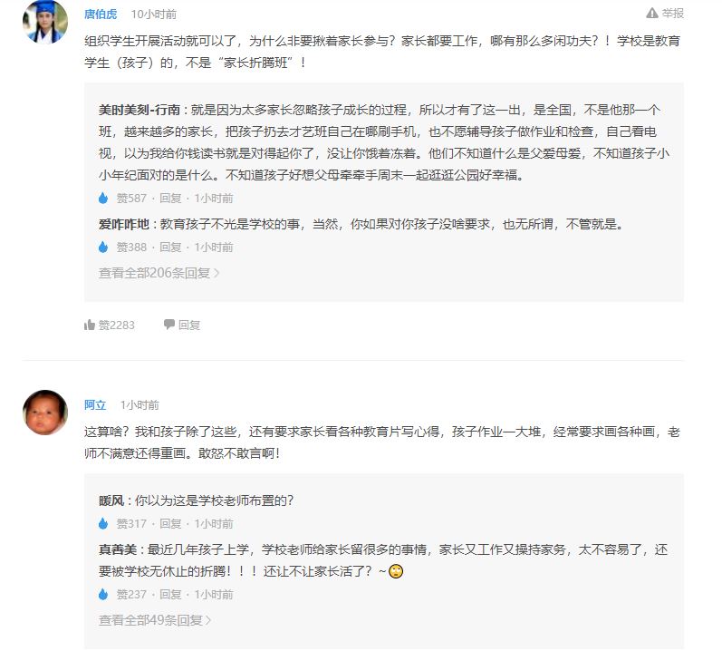The width and height of the screenshot is (722, 651).
Task: Click the 真善美 username
Action: [x=116, y=549]
